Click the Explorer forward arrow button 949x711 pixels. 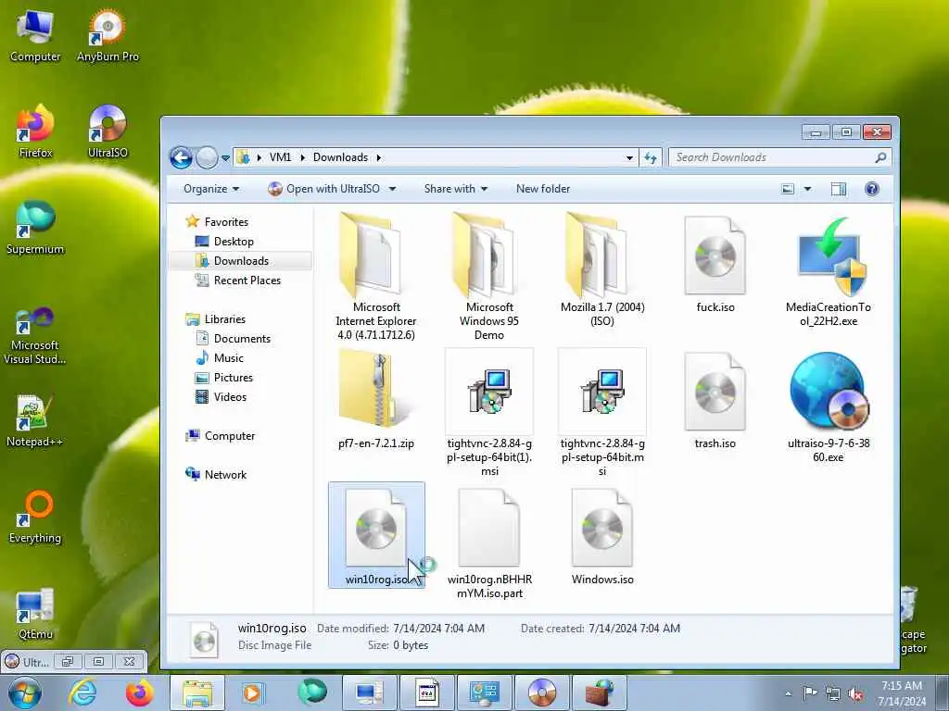tap(207, 157)
